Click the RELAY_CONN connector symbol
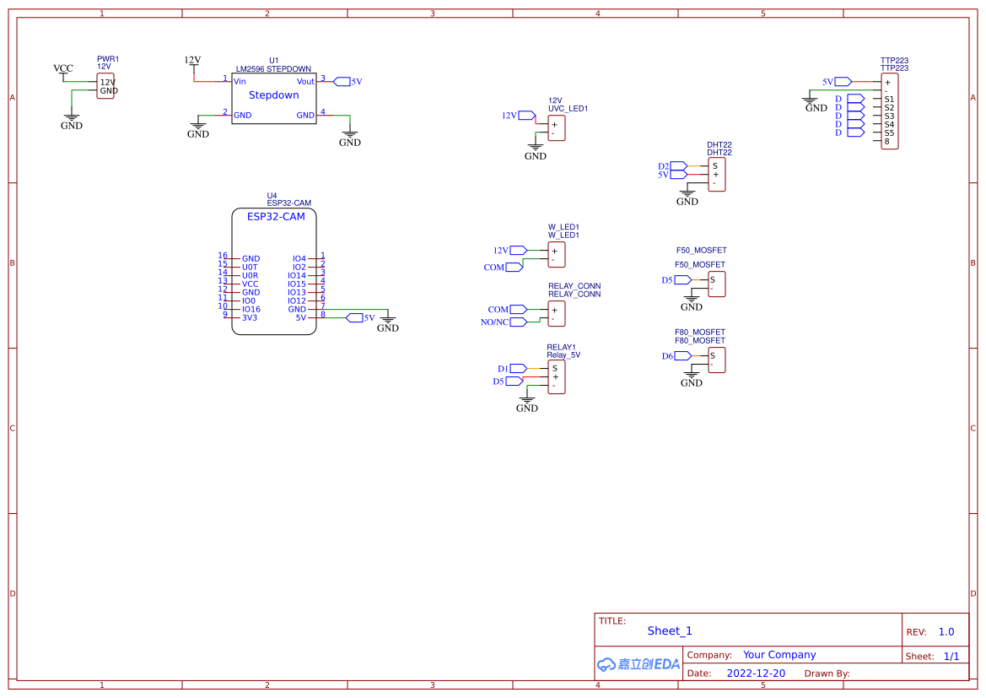The width and height of the screenshot is (986, 698). (556, 314)
